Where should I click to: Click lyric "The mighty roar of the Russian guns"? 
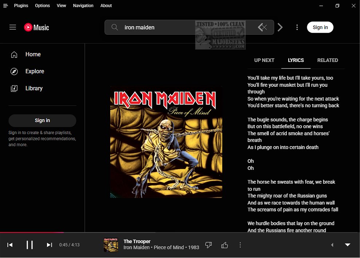[x=287, y=196]
